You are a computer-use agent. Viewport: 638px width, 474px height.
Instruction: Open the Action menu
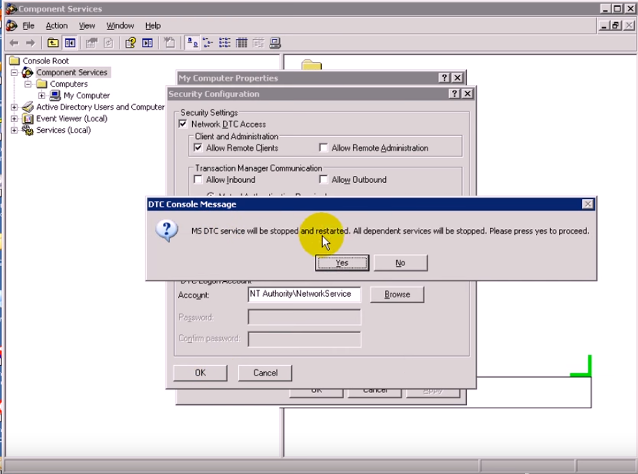pos(57,26)
